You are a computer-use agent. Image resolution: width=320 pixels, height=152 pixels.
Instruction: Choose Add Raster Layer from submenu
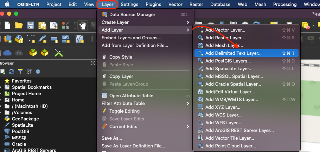point(246,38)
